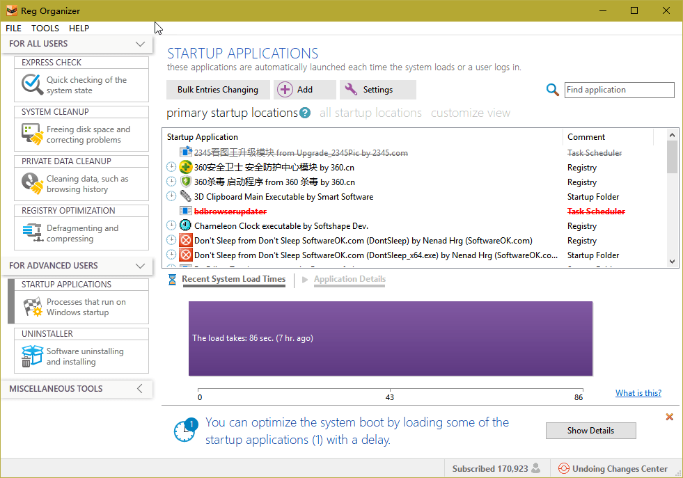683x478 pixels.
Task: Click the search magnifier icon
Action: click(x=553, y=90)
